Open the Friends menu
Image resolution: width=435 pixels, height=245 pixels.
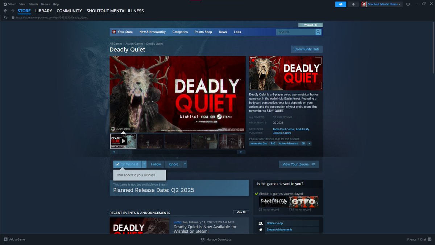[33, 4]
